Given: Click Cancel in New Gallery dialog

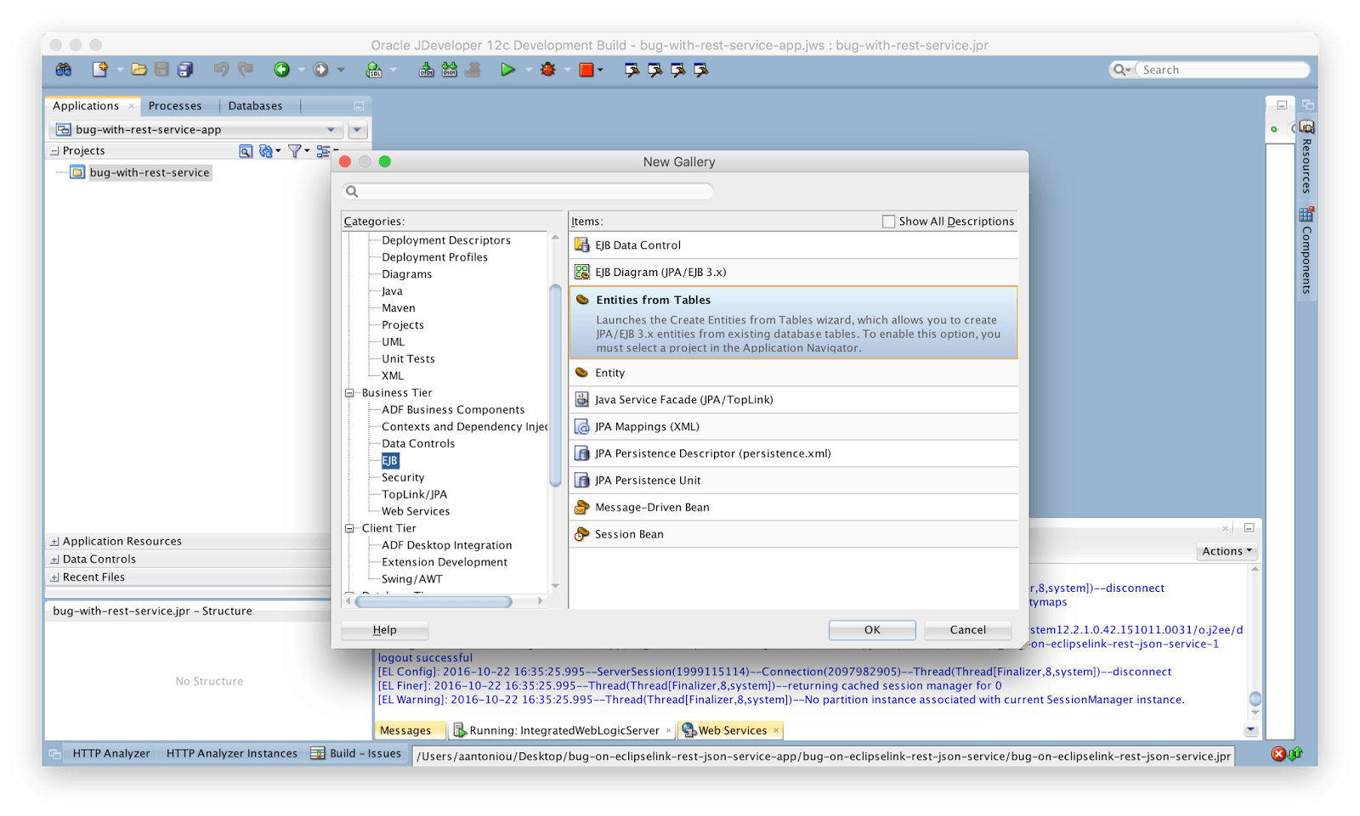Looking at the screenshot, I should (x=967, y=630).
